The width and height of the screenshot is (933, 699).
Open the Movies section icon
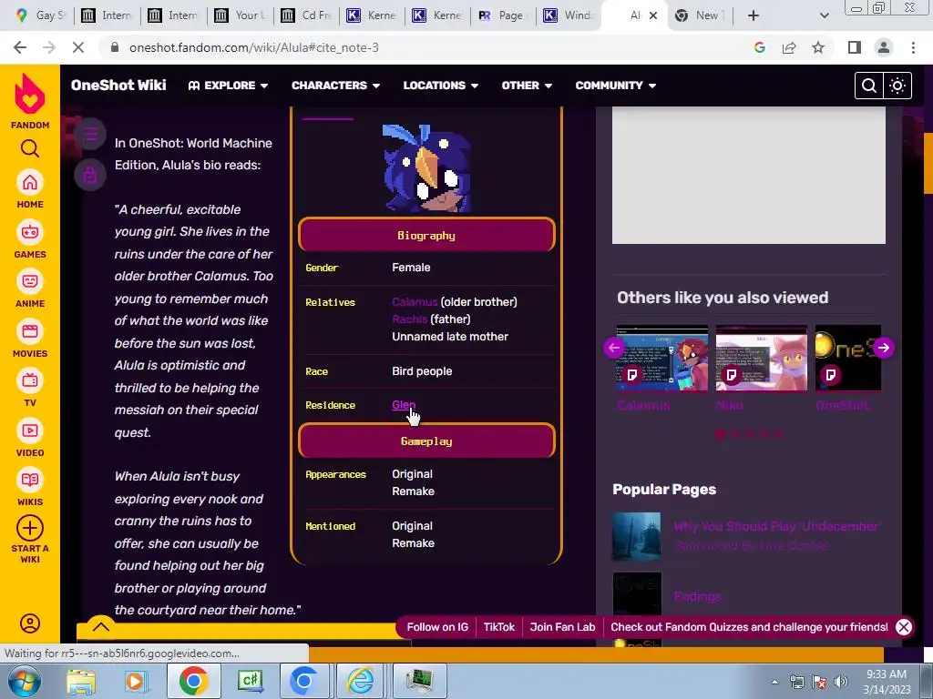point(30,331)
